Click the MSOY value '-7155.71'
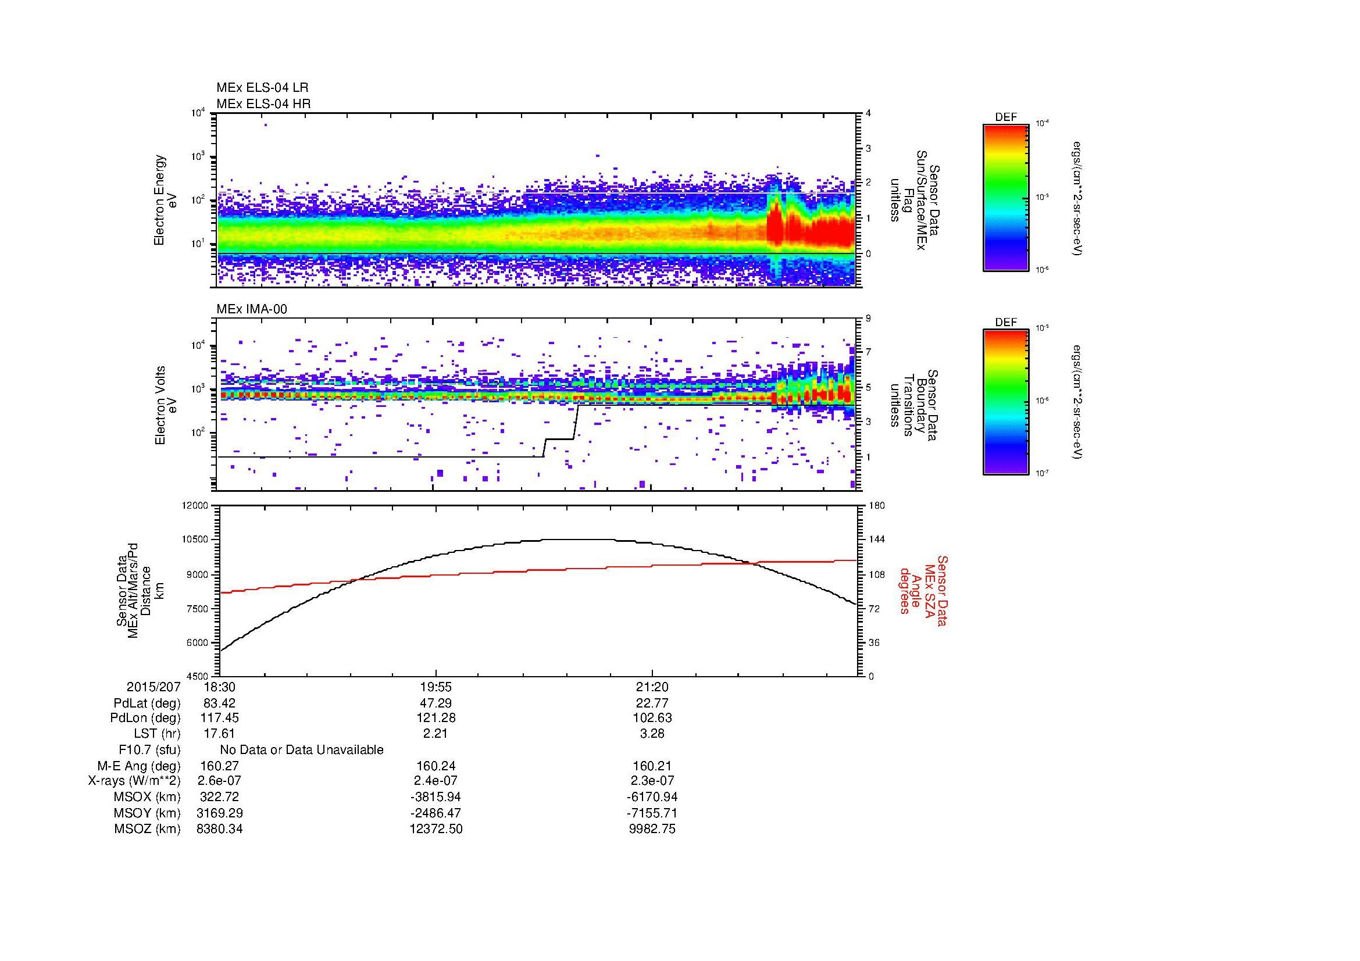 [x=652, y=813]
